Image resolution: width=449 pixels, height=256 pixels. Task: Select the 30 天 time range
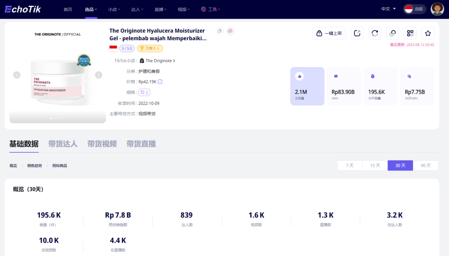click(400, 166)
